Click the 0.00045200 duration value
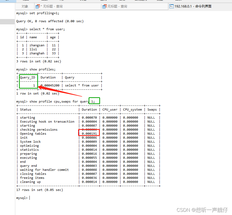 50,85
